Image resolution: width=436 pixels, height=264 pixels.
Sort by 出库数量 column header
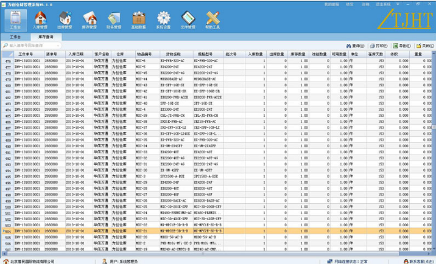click(x=276, y=54)
